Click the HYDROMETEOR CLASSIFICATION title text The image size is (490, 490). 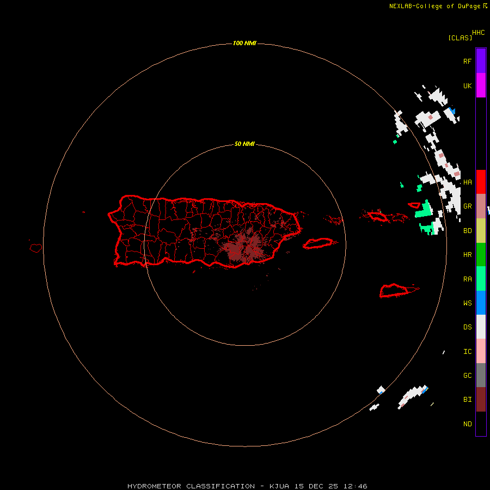tap(191, 486)
